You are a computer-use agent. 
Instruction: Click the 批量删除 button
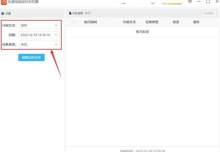click(x=209, y=13)
